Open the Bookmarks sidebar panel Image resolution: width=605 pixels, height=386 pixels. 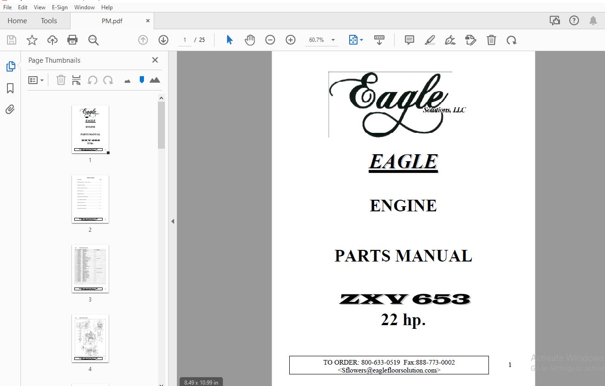[x=10, y=88]
